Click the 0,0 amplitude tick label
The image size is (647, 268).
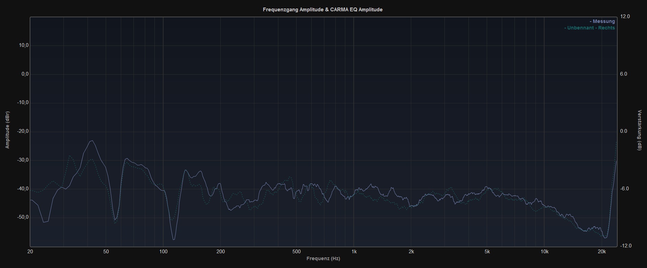[25, 74]
